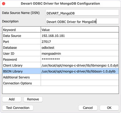Select the 27017 port value
Screen dimensions: 121x113
tap(80, 42)
